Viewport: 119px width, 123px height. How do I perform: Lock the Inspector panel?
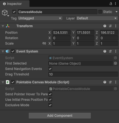pos(111,4)
